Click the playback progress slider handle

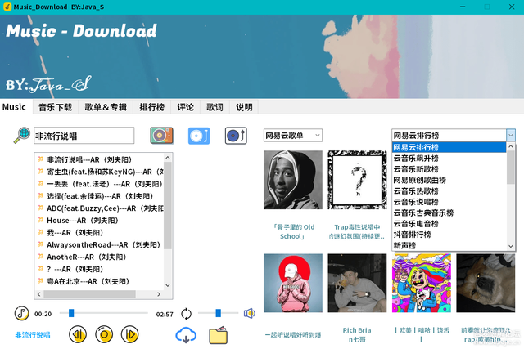pyautogui.click(x=71, y=313)
